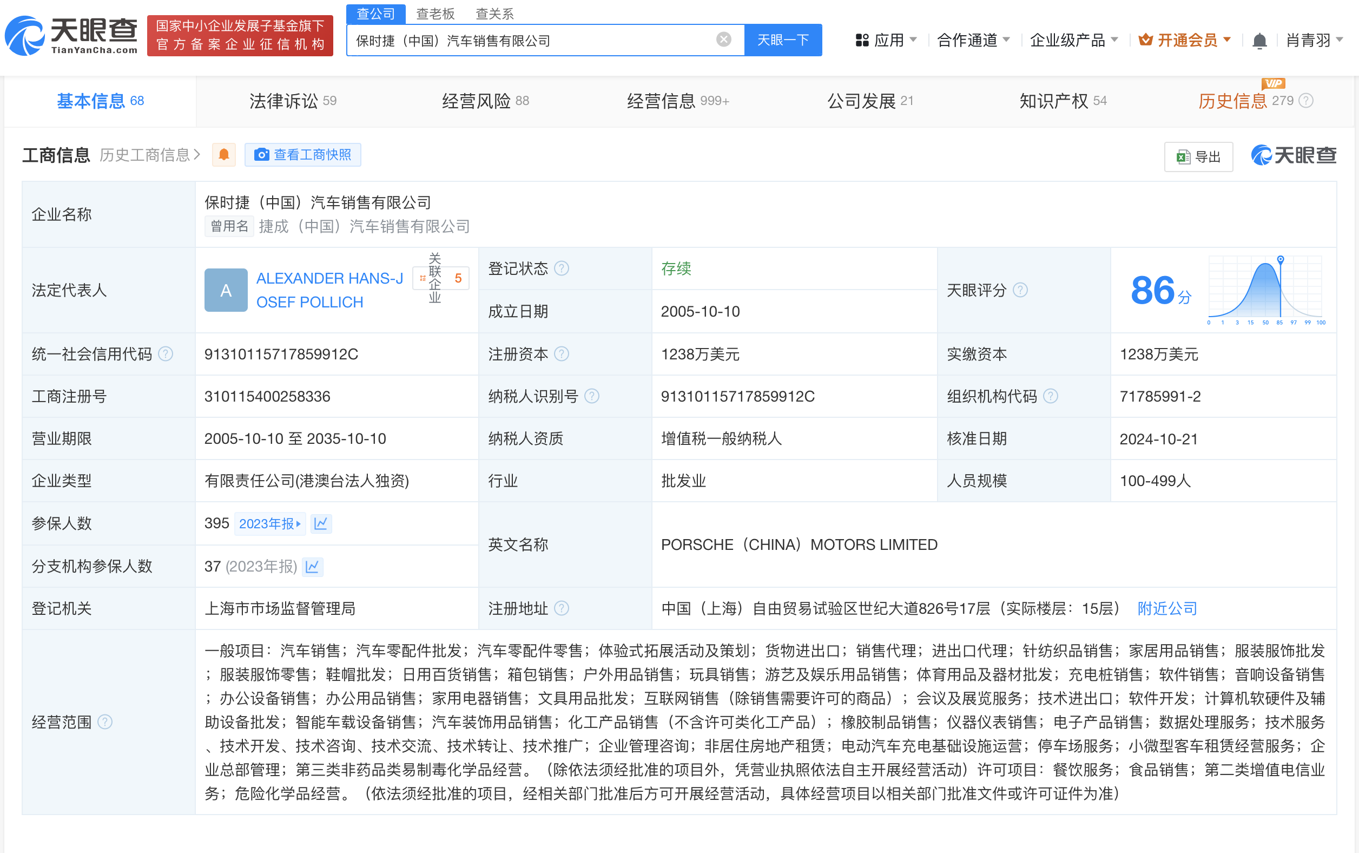
Task: Show the help tooltip for 天眼评分
Action: (1020, 290)
